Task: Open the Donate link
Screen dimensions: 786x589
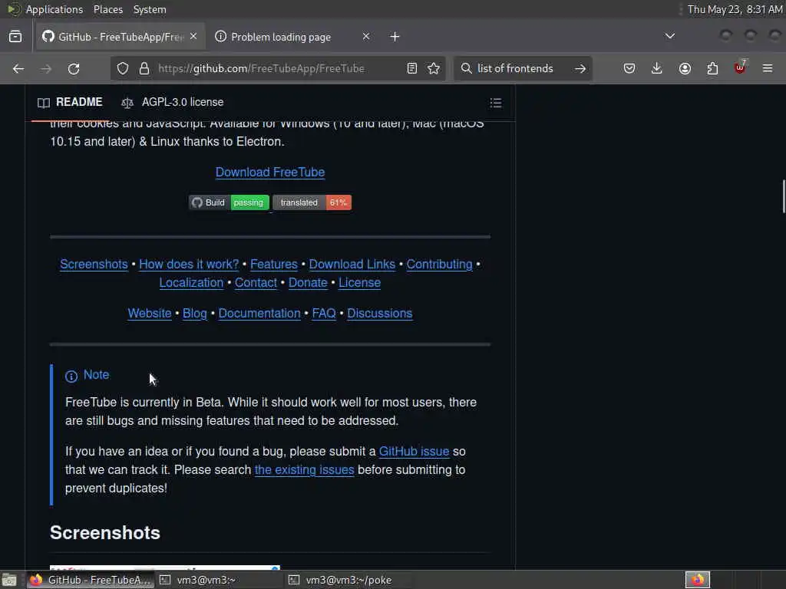Action: click(x=308, y=283)
